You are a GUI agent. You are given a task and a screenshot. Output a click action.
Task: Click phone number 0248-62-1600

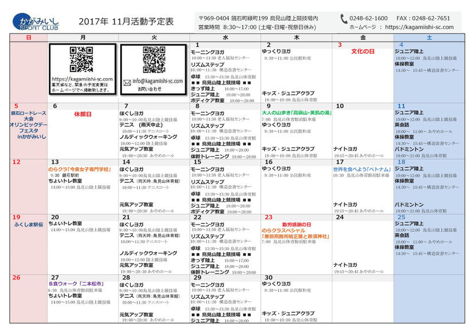[x=368, y=18]
